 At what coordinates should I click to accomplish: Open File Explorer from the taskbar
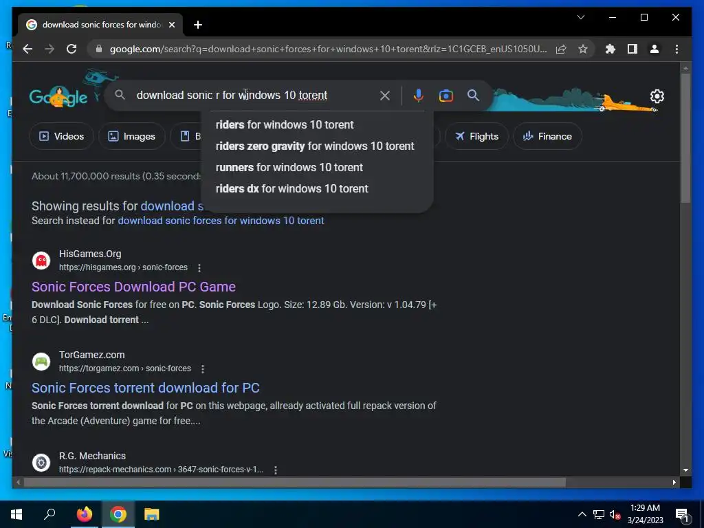[152, 514]
